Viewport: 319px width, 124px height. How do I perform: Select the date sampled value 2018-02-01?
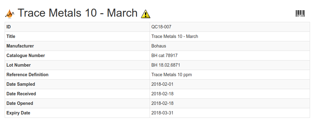point(162,84)
